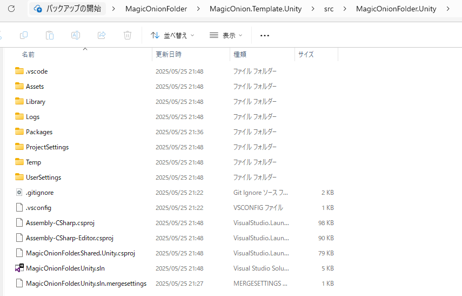This screenshot has height=296, width=462.
Task: Click the Git Ignore ソース type cell
Action: tap(261, 193)
